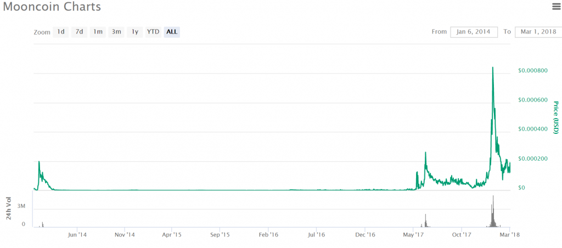Image resolution: width=562 pixels, height=248 pixels.
Task: Click the $0.000400 price axis label
Action: click(533, 129)
